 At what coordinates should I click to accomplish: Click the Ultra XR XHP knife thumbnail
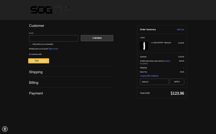144,46
